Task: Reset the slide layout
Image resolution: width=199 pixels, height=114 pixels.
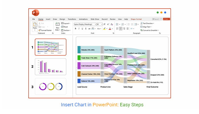Action: [x=64, y=27]
